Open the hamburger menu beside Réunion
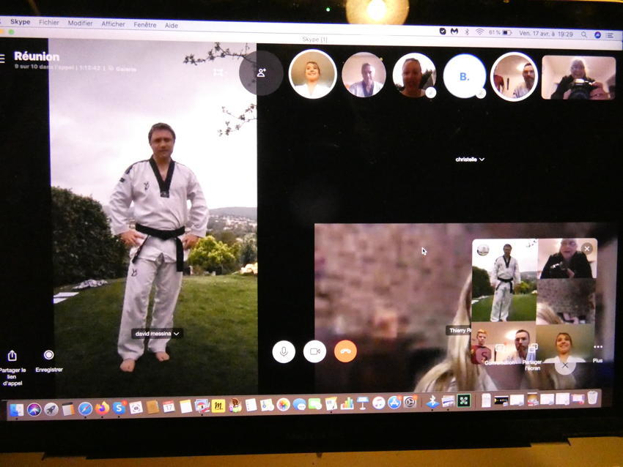Screen dimensions: 623x467 tap(3, 58)
